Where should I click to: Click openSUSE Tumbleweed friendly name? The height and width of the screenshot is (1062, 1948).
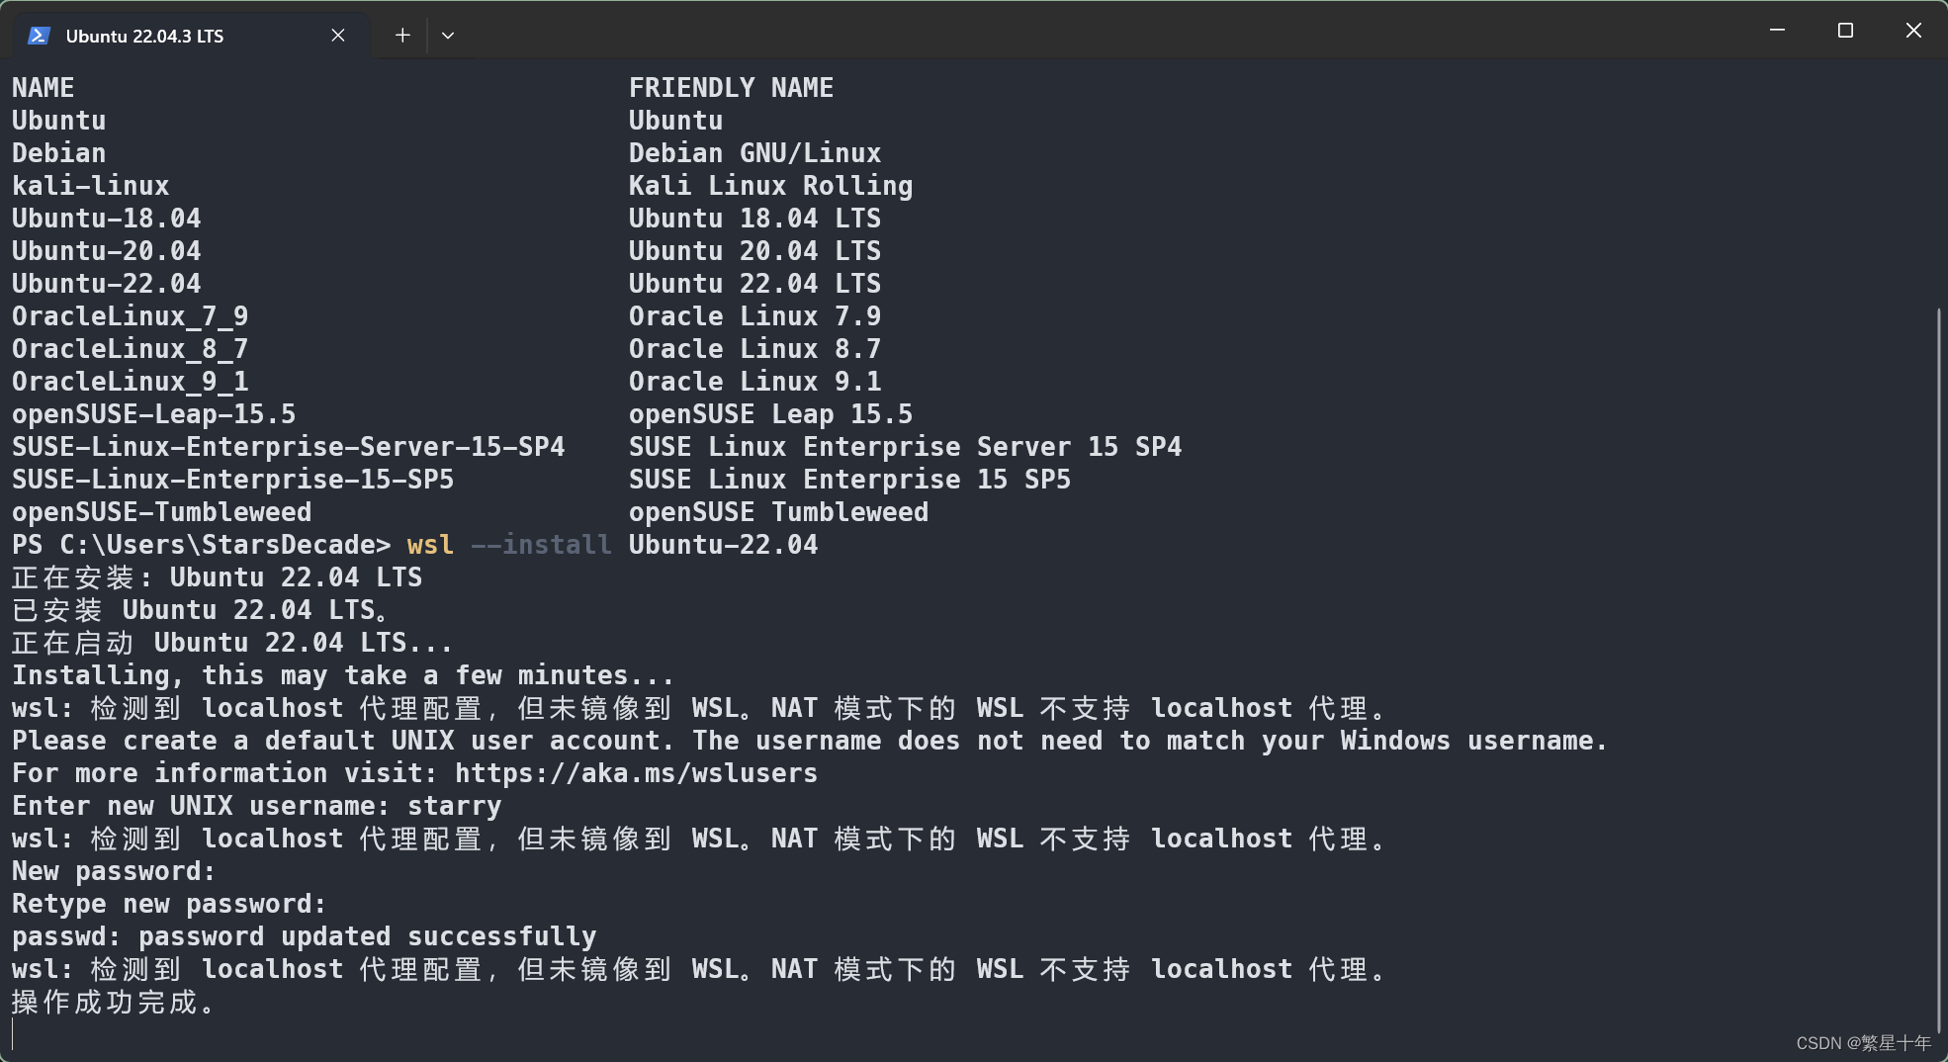(x=779, y=512)
